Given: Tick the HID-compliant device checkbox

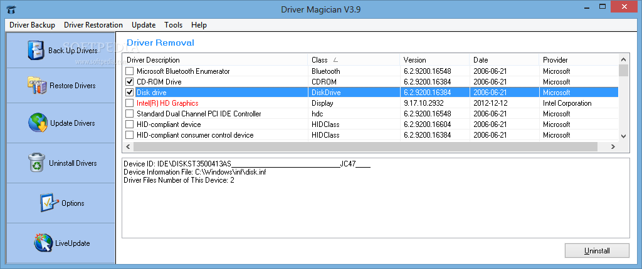Looking at the screenshot, I should coord(129,124).
